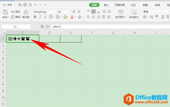Activate the 格式刷 format painter
Image resolution: width=170 pixels, height=107 pixels.
pos(26,14)
